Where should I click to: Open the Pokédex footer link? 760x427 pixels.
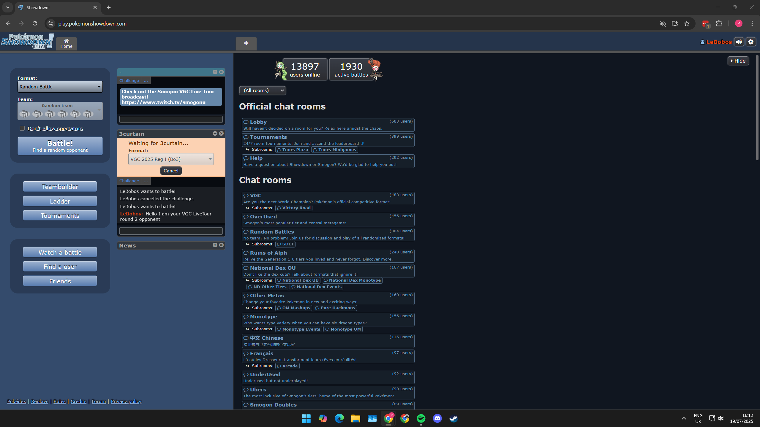pos(17,401)
